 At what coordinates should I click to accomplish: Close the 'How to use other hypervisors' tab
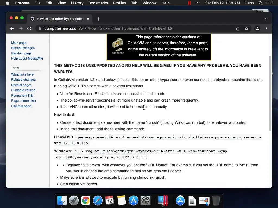point(88,19)
